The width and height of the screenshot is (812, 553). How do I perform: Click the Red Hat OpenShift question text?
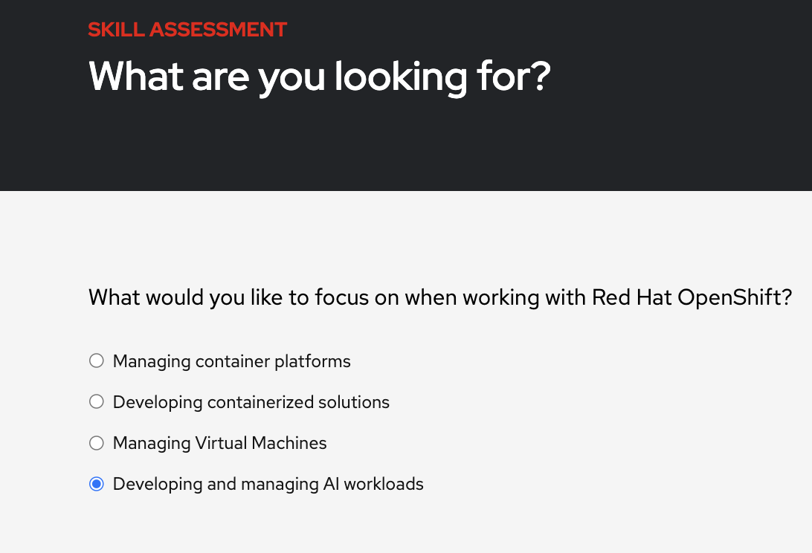[439, 297]
